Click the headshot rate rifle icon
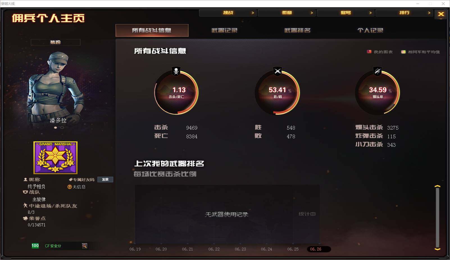The image size is (450, 260). 378,71
